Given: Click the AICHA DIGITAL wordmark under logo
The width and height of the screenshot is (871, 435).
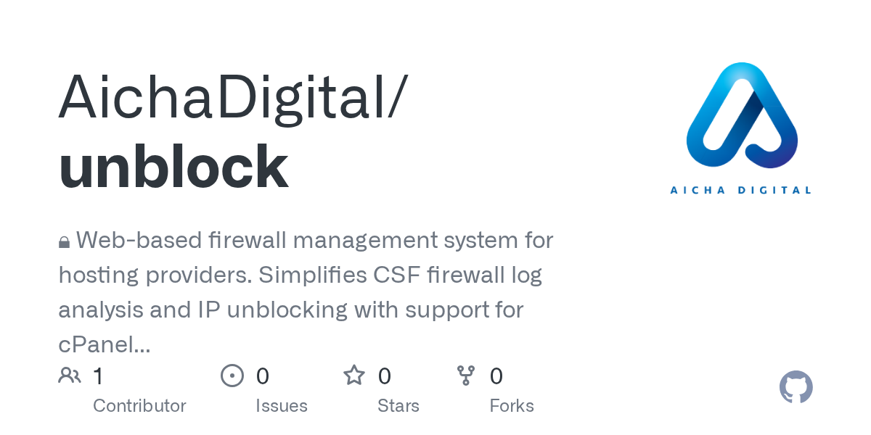Looking at the screenshot, I should click(740, 190).
